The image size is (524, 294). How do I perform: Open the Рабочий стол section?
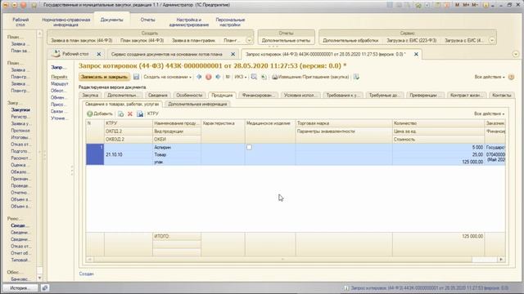coord(20,22)
